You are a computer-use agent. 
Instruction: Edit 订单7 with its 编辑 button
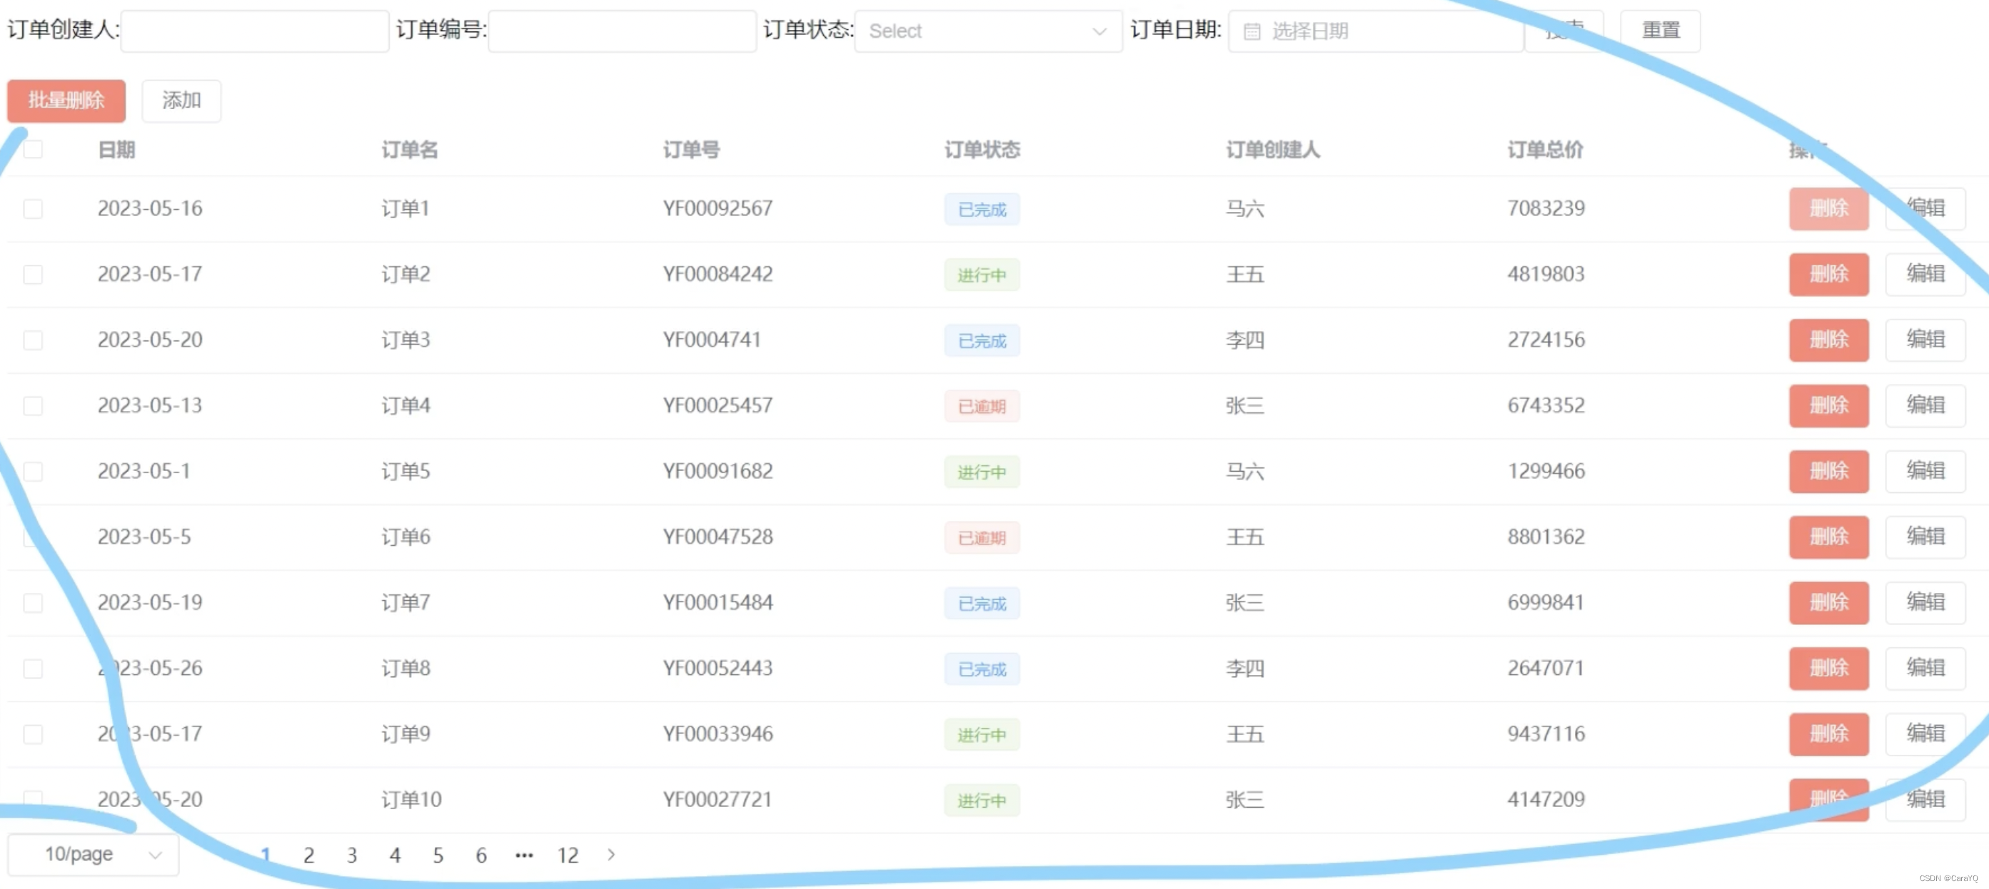[1925, 602]
